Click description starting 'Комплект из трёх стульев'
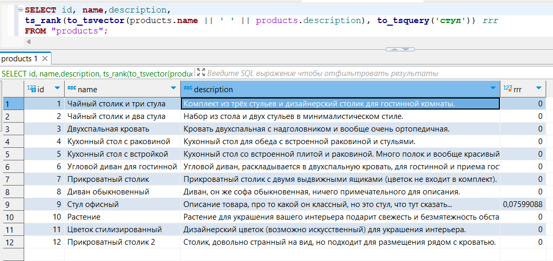This screenshot has width=553, height=261. click(340, 104)
